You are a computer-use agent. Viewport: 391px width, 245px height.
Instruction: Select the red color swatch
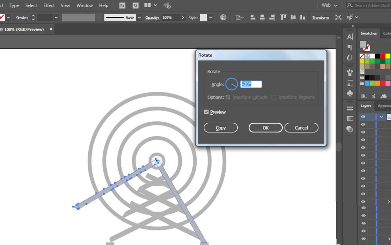[x=383, y=56]
